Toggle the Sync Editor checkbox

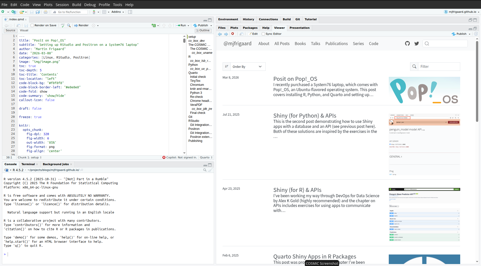(263, 34)
